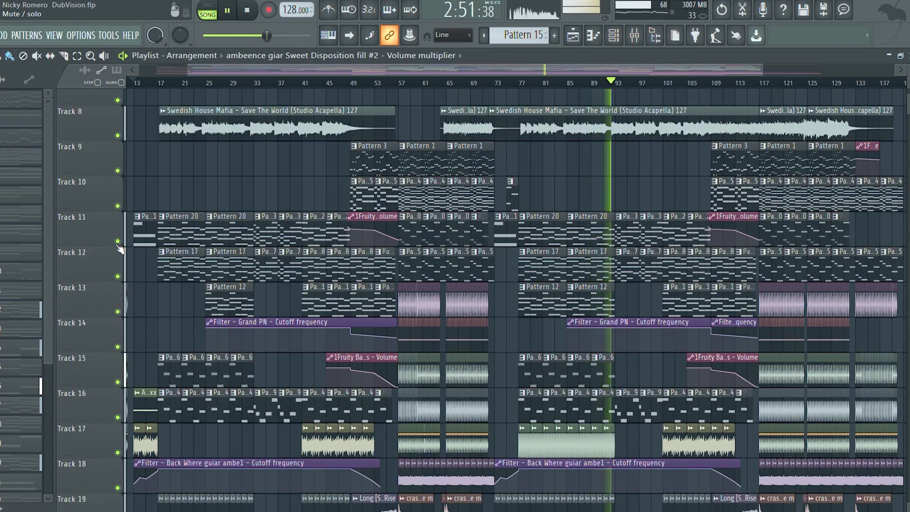910x512 pixels.
Task: Select the Slip tool
Action: click(x=50, y=56)
